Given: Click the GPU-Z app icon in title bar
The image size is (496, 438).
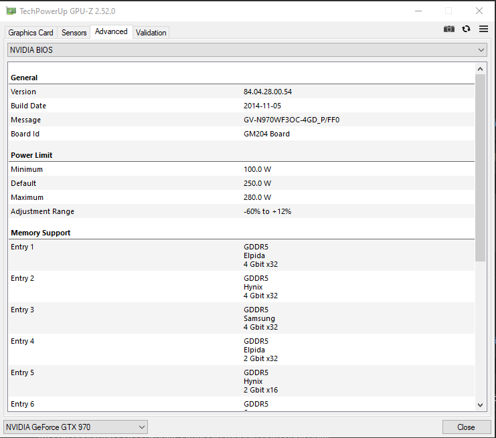Looking at the screenshot, I should point(11,11).
